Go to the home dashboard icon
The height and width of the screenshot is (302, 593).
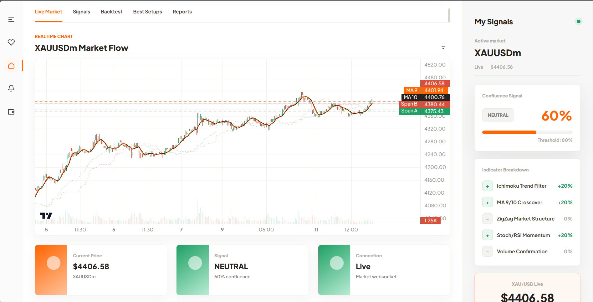coord(11,66)
